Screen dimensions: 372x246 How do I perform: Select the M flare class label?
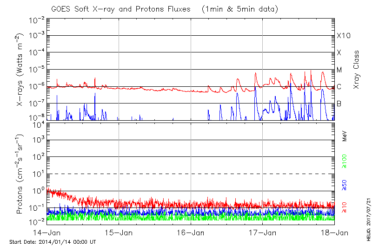[x=339, y=70]
